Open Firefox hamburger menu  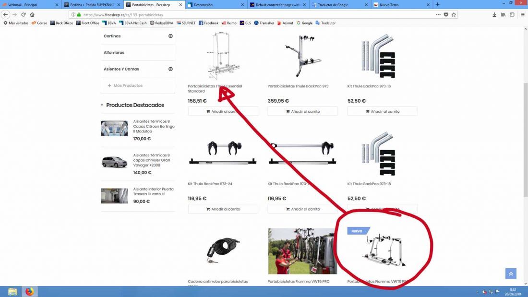tap(523, 14)
